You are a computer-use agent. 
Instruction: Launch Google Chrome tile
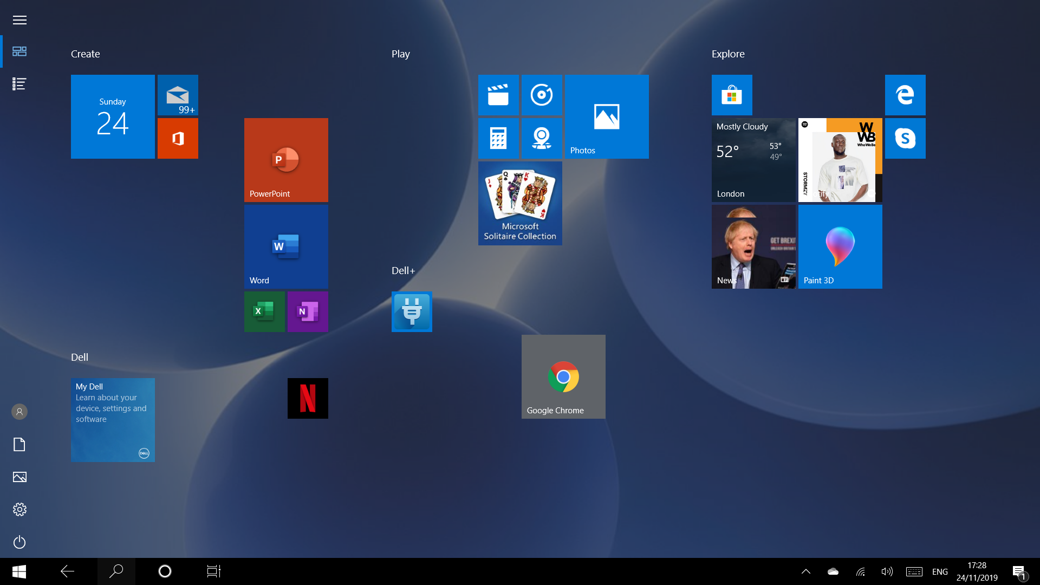click(563, 376)
